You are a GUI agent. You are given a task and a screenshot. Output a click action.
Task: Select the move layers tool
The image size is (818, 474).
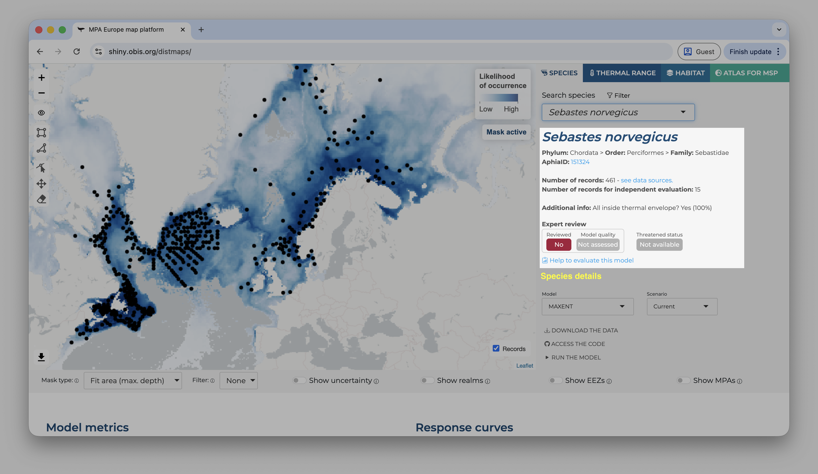pyautogui.click(x=41, y=184)
